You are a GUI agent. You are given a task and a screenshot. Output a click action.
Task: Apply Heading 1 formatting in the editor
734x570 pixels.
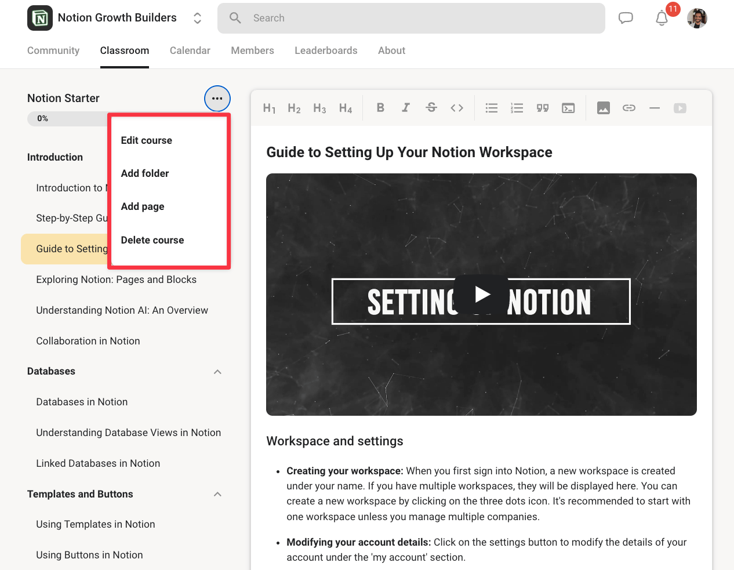point(269,108)
